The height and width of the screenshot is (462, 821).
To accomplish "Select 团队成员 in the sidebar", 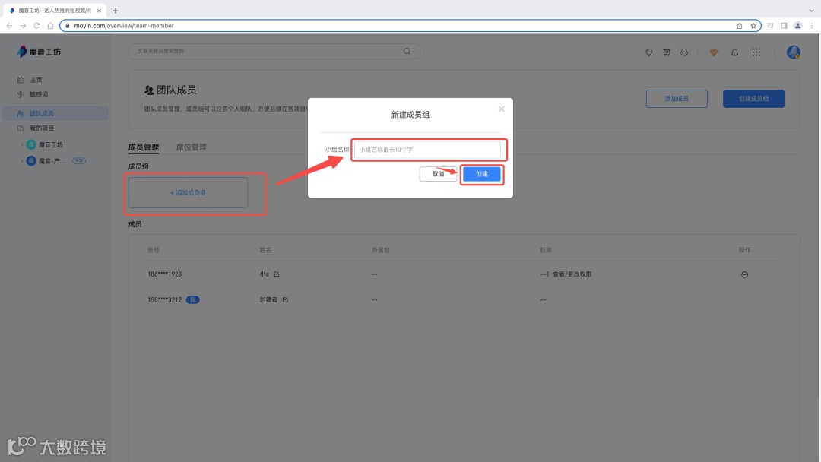I will pos(55,113).
